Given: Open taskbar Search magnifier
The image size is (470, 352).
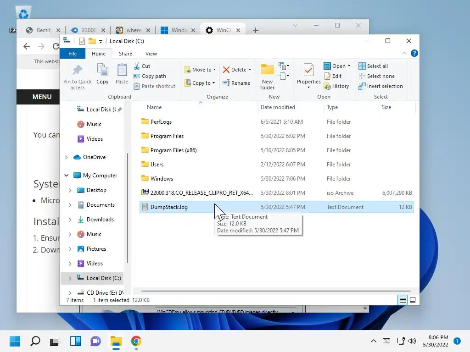Looking at the screenshot, I should pyautogui.click(x=35, y=341).
